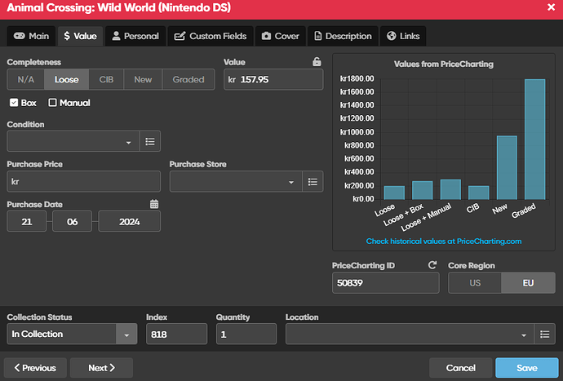Click the dialog title 'Animal Crossing: Wild World (Nintendo DS)'

(119, 7)
